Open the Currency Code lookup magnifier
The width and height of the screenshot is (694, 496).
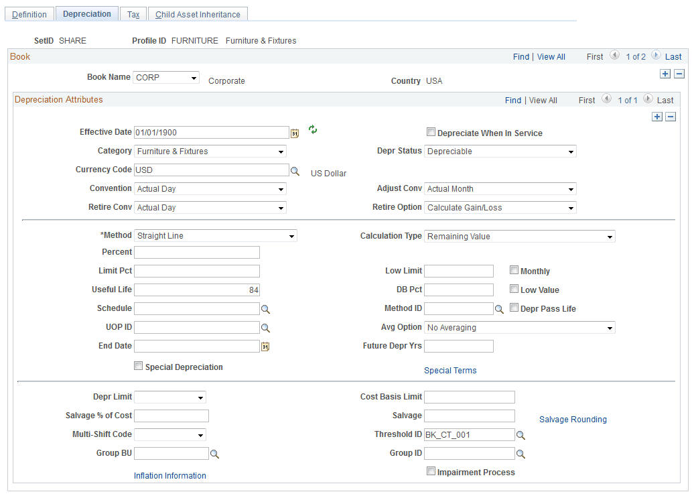pyautogui.click(x=295, y=170)
